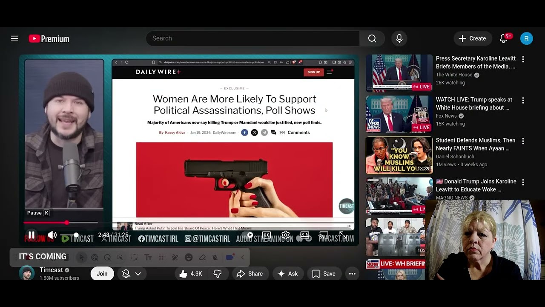The height and width of the screenshot is (307, 545).
Task: Click 'Fox News' channel name
Action: tap(446, 116)
